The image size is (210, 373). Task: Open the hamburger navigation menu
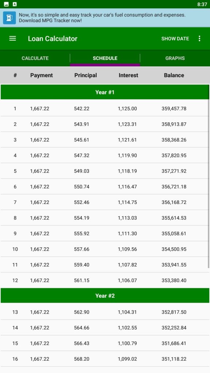click(13, 39)
